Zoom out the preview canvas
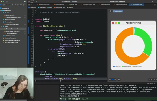Image resolution: width=157 pixels, height=101 pixels. click(150, 80)
